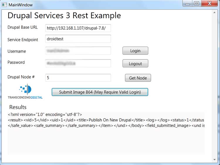Click the Service Endpoint label
The width and height of the screenshot is (220, 165).
click(23, 40)
